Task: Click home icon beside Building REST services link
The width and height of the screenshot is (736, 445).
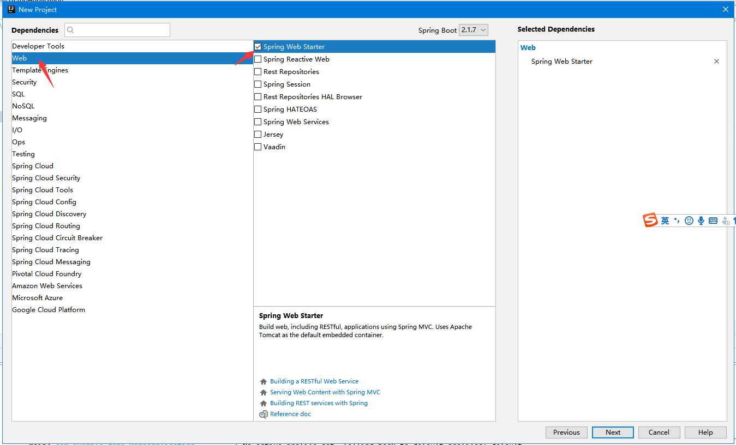Action: (x=264, y=404)
